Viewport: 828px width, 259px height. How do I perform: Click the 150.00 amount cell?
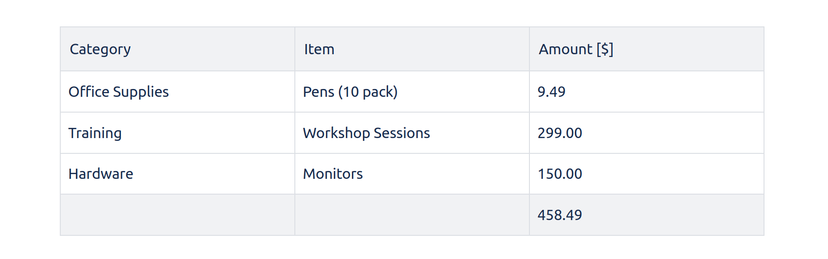pyautogui.click(x=560, y=174)
